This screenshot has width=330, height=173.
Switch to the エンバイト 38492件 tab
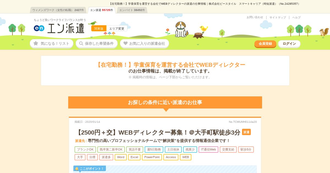pos(132,10)
